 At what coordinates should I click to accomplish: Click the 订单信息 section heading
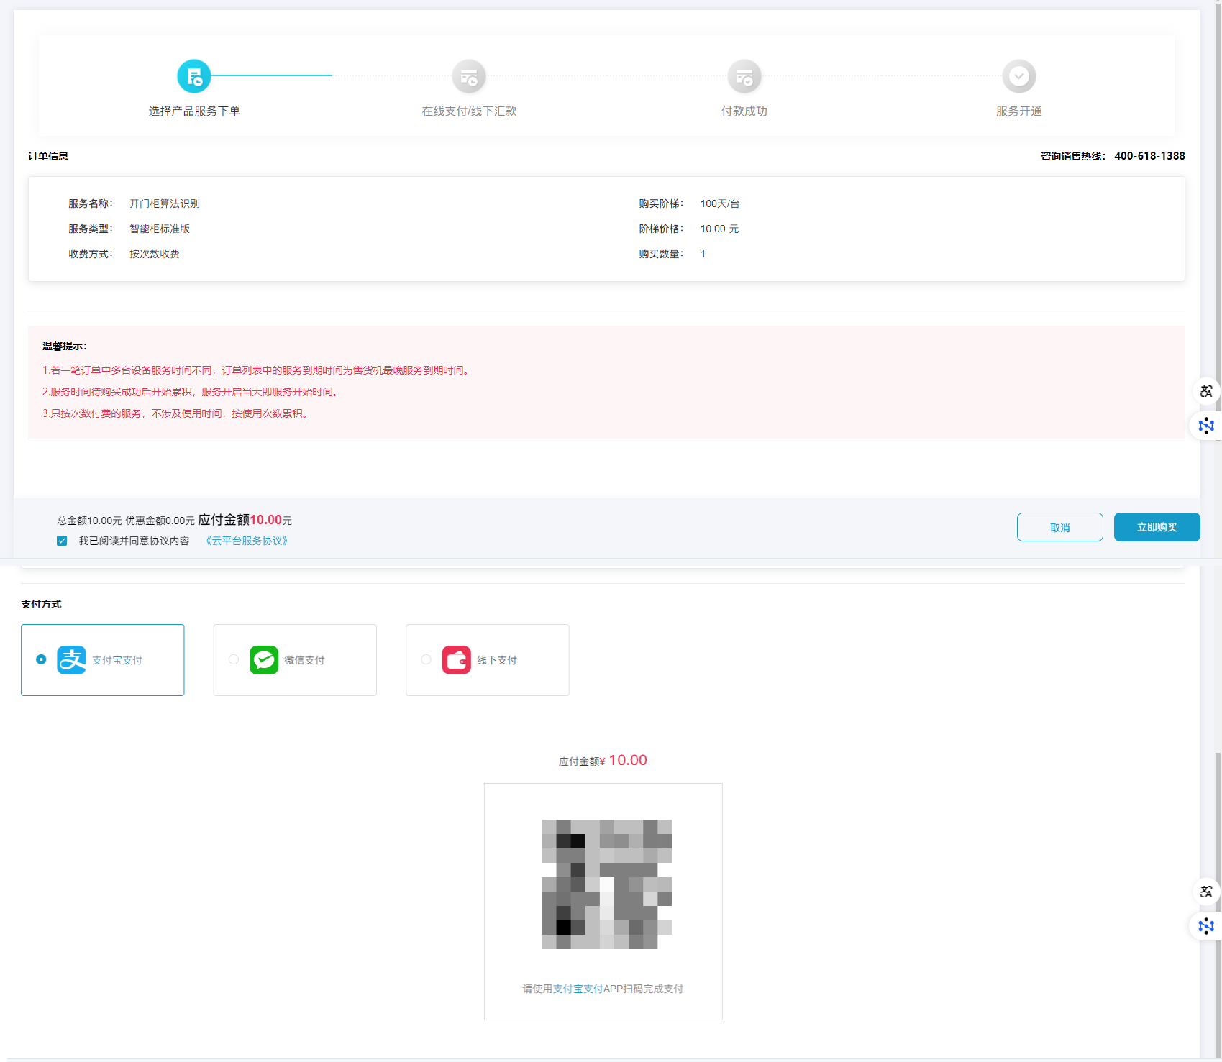click(48, 156)
